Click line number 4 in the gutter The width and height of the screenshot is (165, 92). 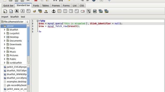(x=32, y=29)
